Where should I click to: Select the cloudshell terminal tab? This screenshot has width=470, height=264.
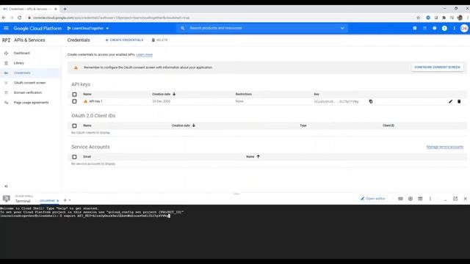tap(47, 200)
